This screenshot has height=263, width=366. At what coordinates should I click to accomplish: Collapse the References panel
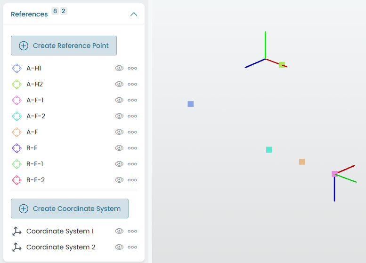134,14
